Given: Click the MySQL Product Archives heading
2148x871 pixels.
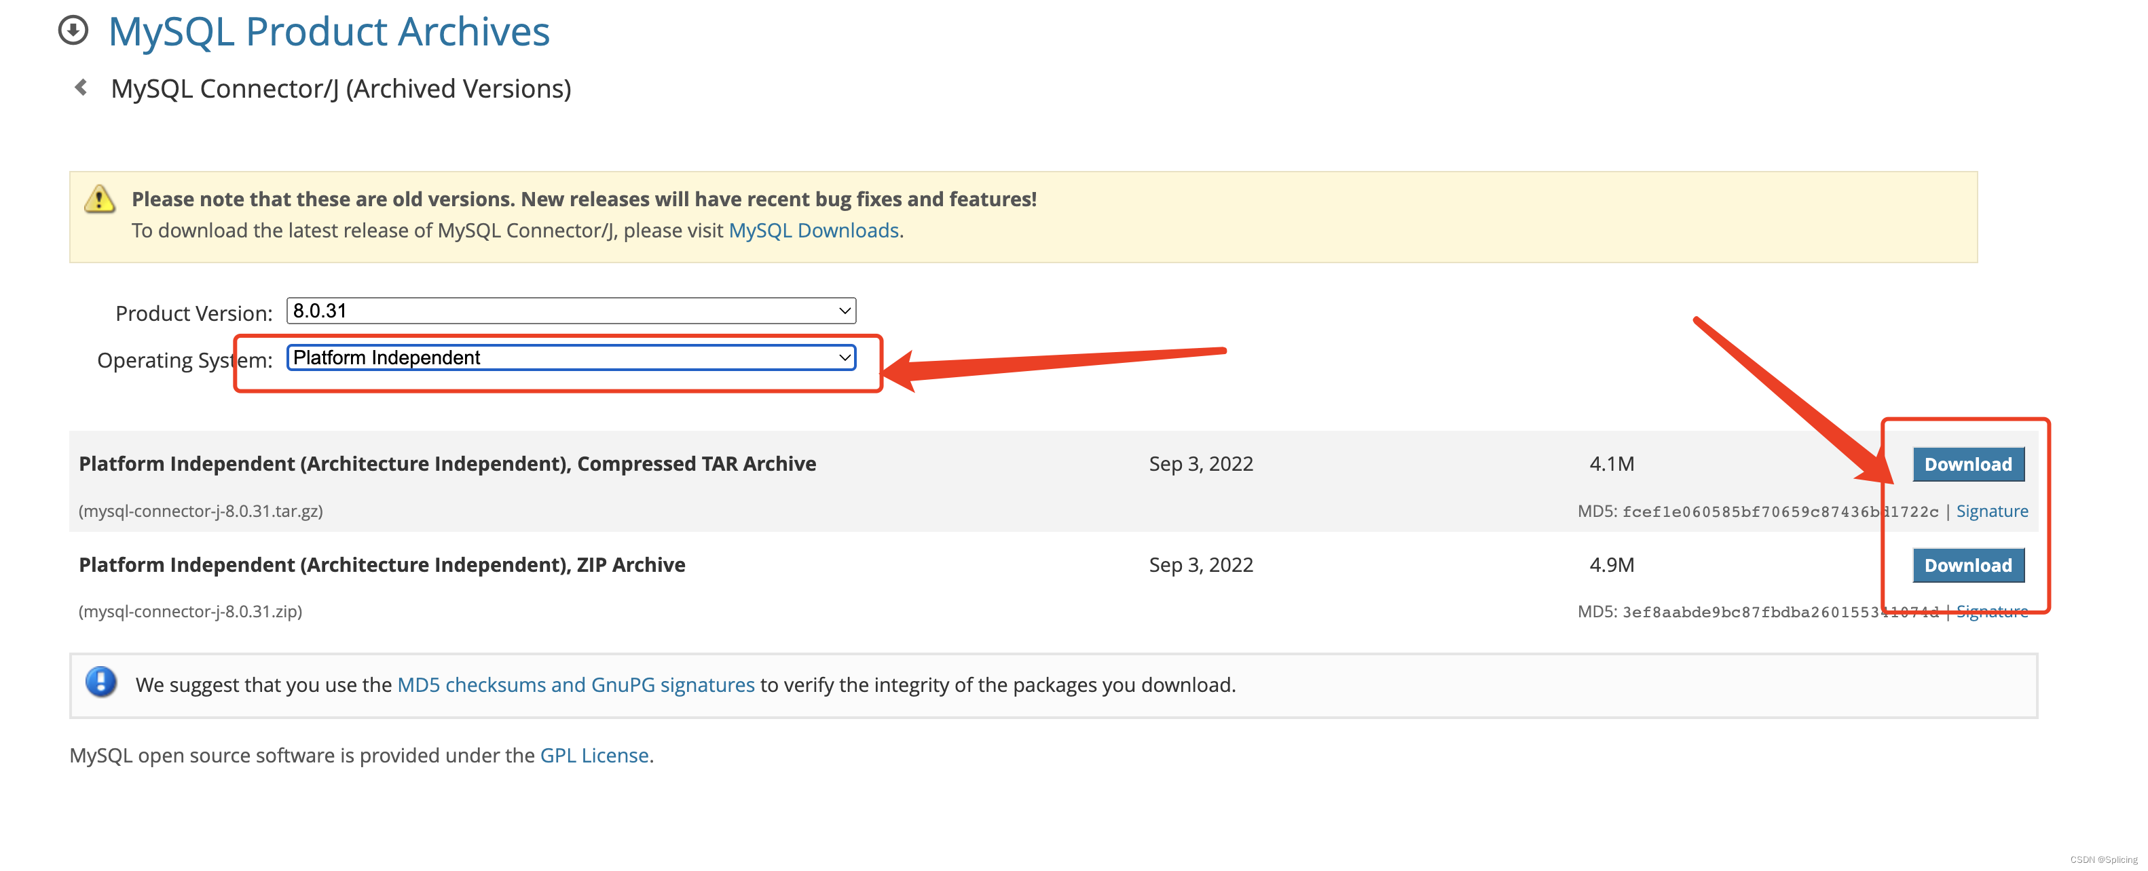Looking at the screenshot, I should click(x=329, y=32).
